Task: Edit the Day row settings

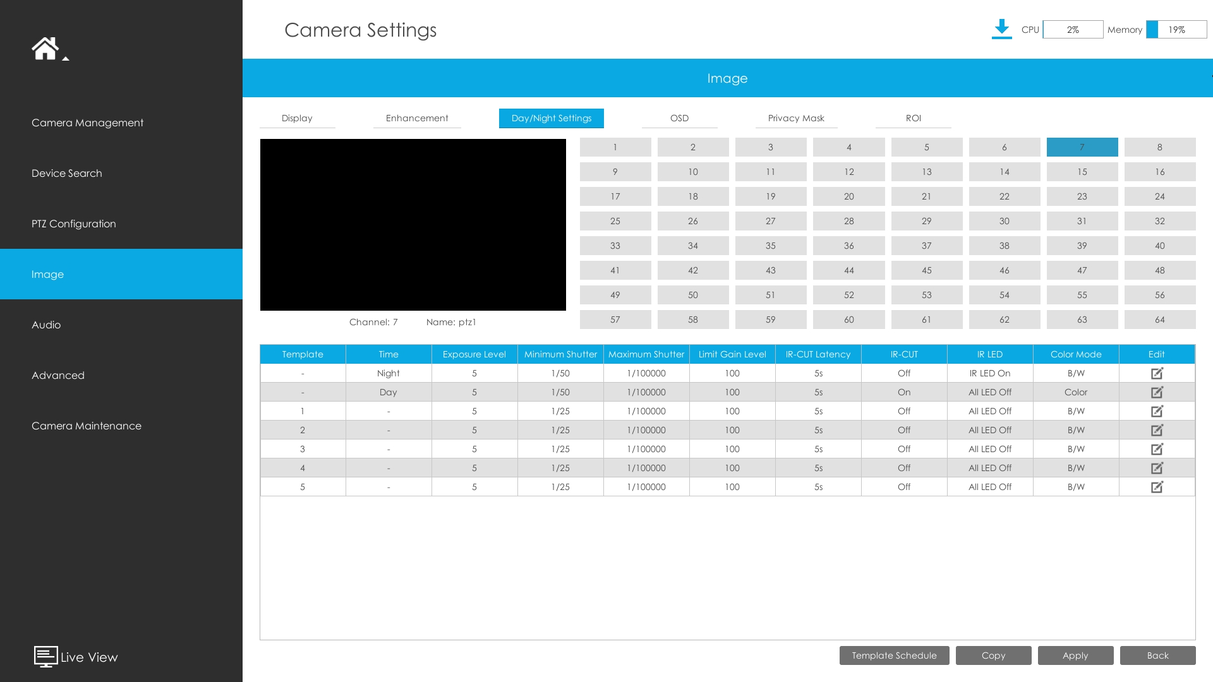Action: (x=1157, y=392)
